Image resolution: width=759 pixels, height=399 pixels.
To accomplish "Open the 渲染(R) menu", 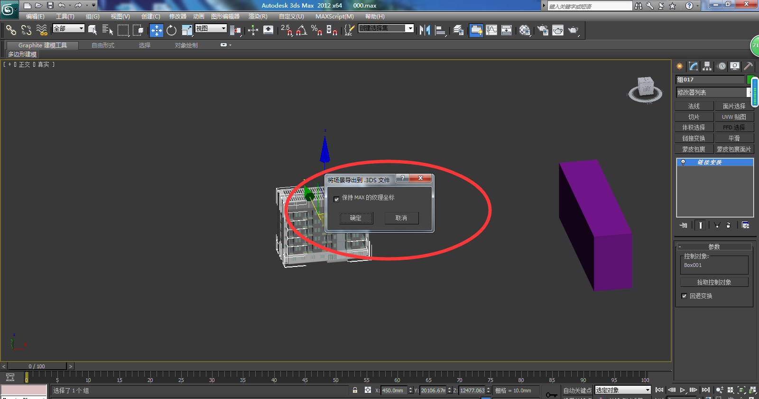I will 258,17.
